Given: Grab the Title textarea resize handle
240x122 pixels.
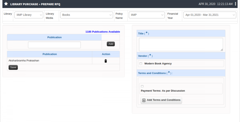Looking at the screenshot, I should click(222, 50).
